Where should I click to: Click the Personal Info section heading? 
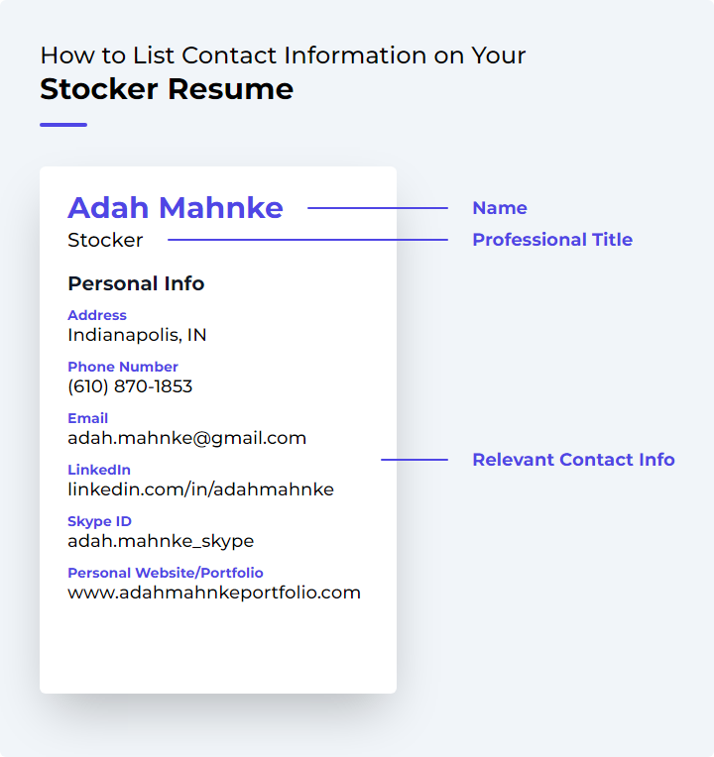pos(136,283)
